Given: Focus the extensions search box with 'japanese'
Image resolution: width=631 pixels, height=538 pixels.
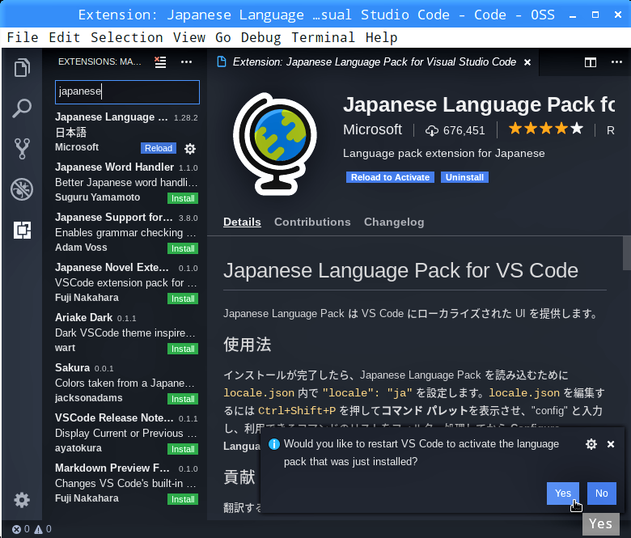Looking at the screenshot, I should (127, 91).
